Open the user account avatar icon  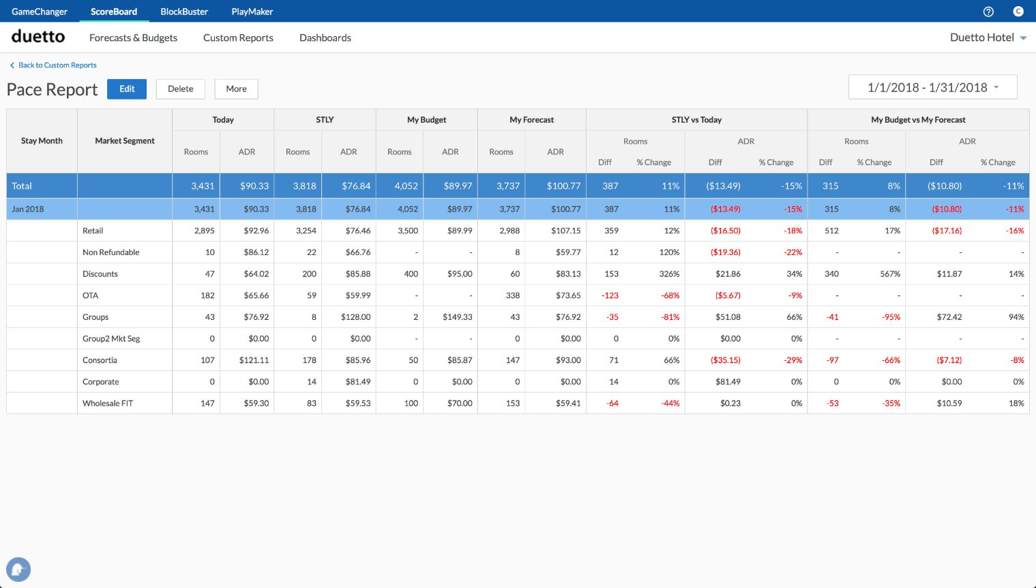click(1018, 12)
